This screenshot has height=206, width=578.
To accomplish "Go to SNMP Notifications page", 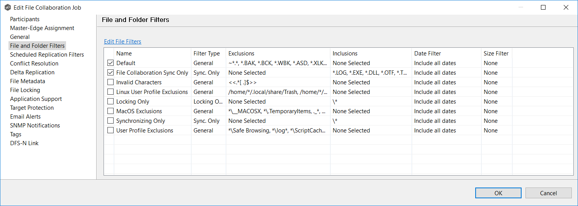I will click(35, 125).
